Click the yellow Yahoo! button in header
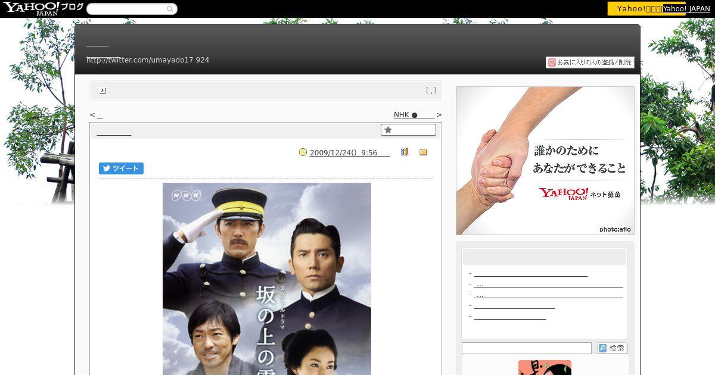Screen dimensions: 715x375 coord(635,9)
